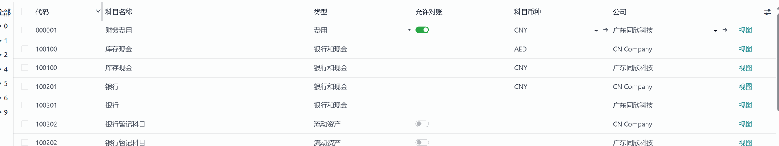Toggle off 允许对账 for account 000001
The image size is (779, 146).
pos(422,30)
